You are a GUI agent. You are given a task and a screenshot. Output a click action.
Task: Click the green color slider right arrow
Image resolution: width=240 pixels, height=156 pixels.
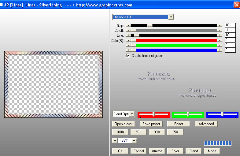(x=220, y=45)
